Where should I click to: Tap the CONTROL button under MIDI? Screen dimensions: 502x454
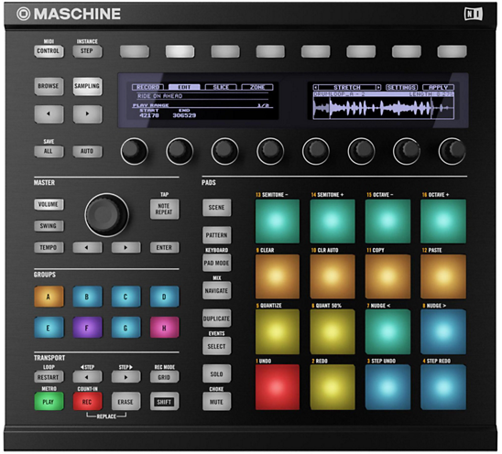click(x=49, y=51)
